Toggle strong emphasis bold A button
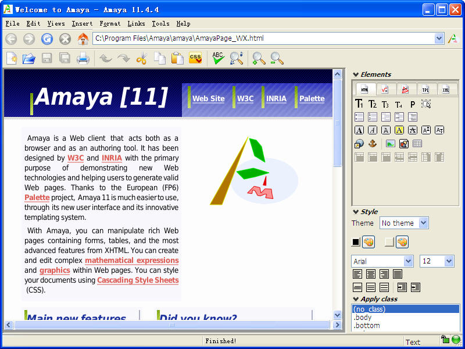 [359, 130]
